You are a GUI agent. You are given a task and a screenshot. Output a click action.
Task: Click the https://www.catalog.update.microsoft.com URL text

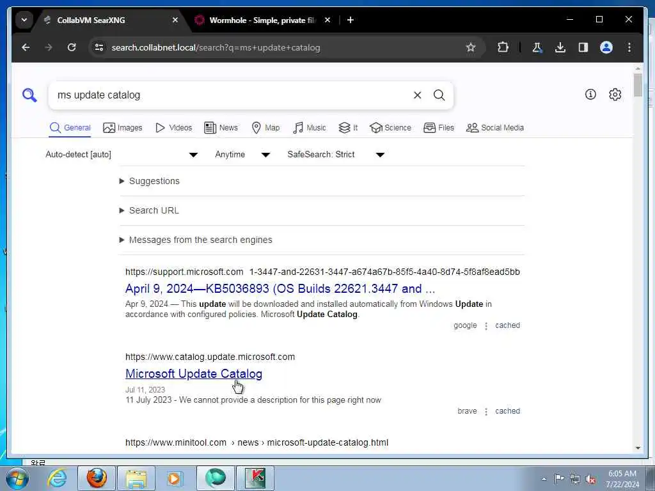pos(210,357)
